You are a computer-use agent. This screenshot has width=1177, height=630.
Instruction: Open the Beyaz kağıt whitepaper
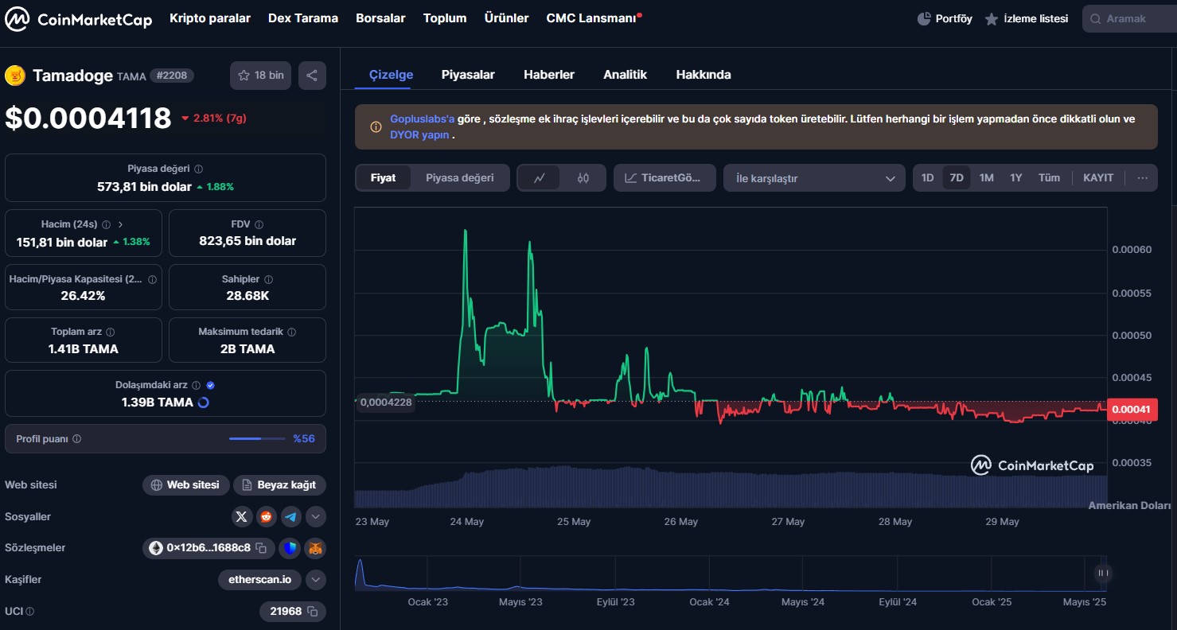coord(279,485)
